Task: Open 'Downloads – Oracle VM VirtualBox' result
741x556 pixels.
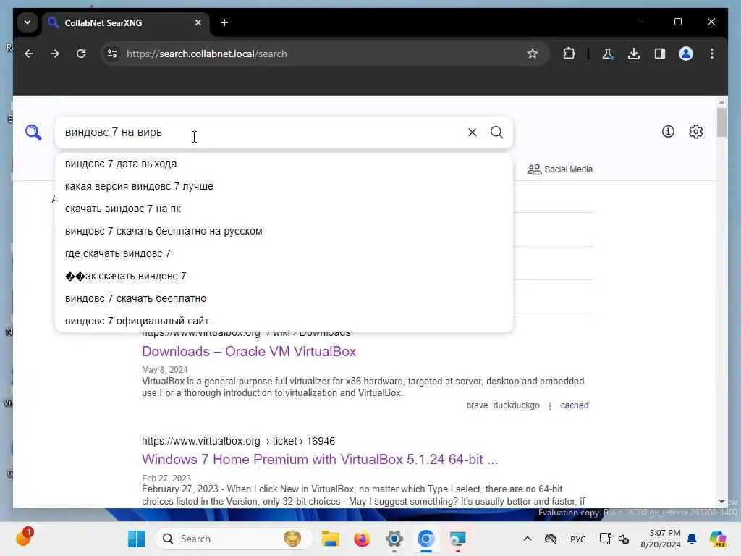Action: (249, 351)
